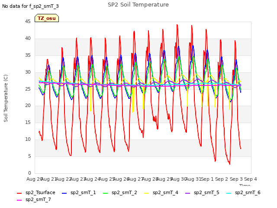This screenshot has width=277, height=208.
Task: Toggle the sp2_smT_6 legend entry
Action: click(x=243, y=192)
